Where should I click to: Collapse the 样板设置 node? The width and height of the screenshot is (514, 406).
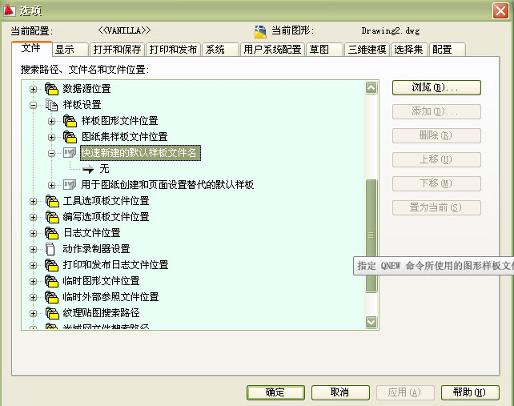click(x=33, y=105)
